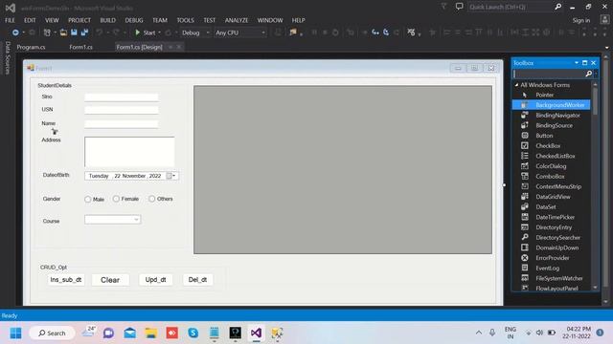Select the Others radio button

151,199
